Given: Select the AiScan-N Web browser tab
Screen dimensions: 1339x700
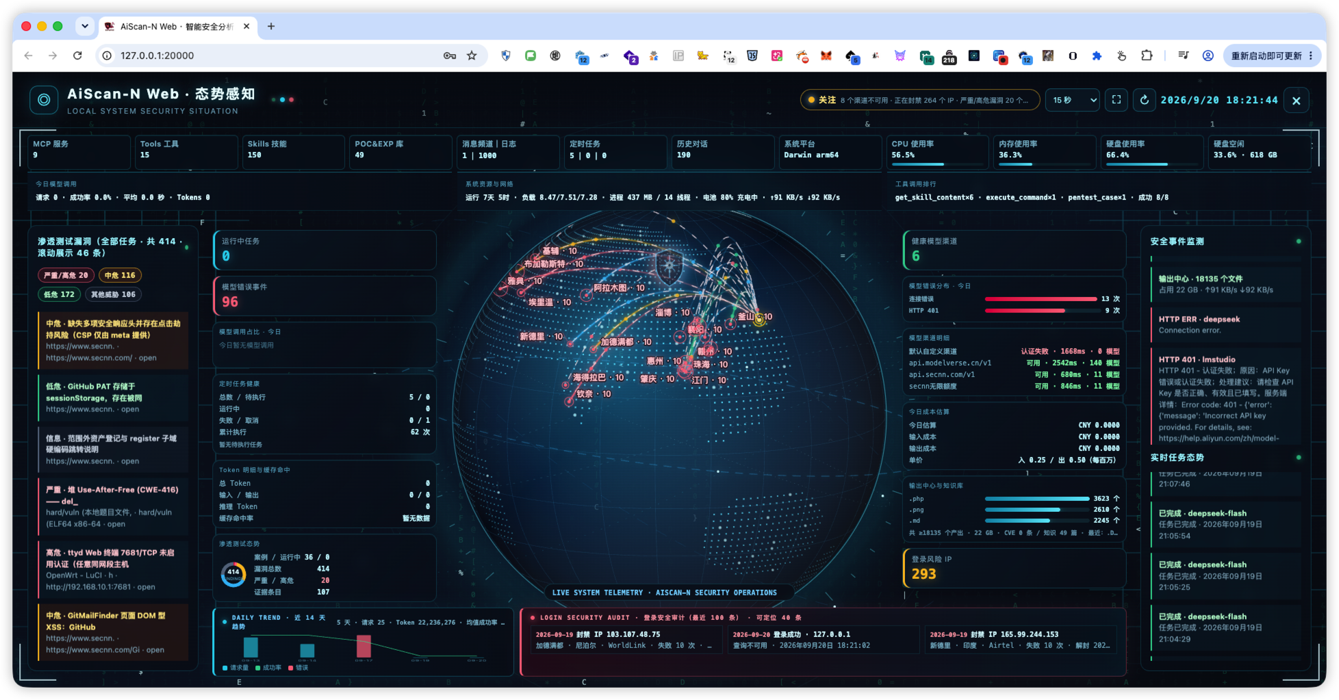Looking at the screenshot, I should (177, 26).
